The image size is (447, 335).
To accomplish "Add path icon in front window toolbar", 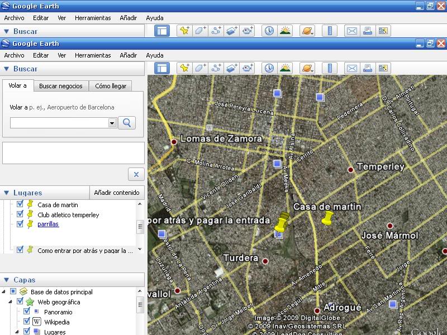I will tap(216, 68).
